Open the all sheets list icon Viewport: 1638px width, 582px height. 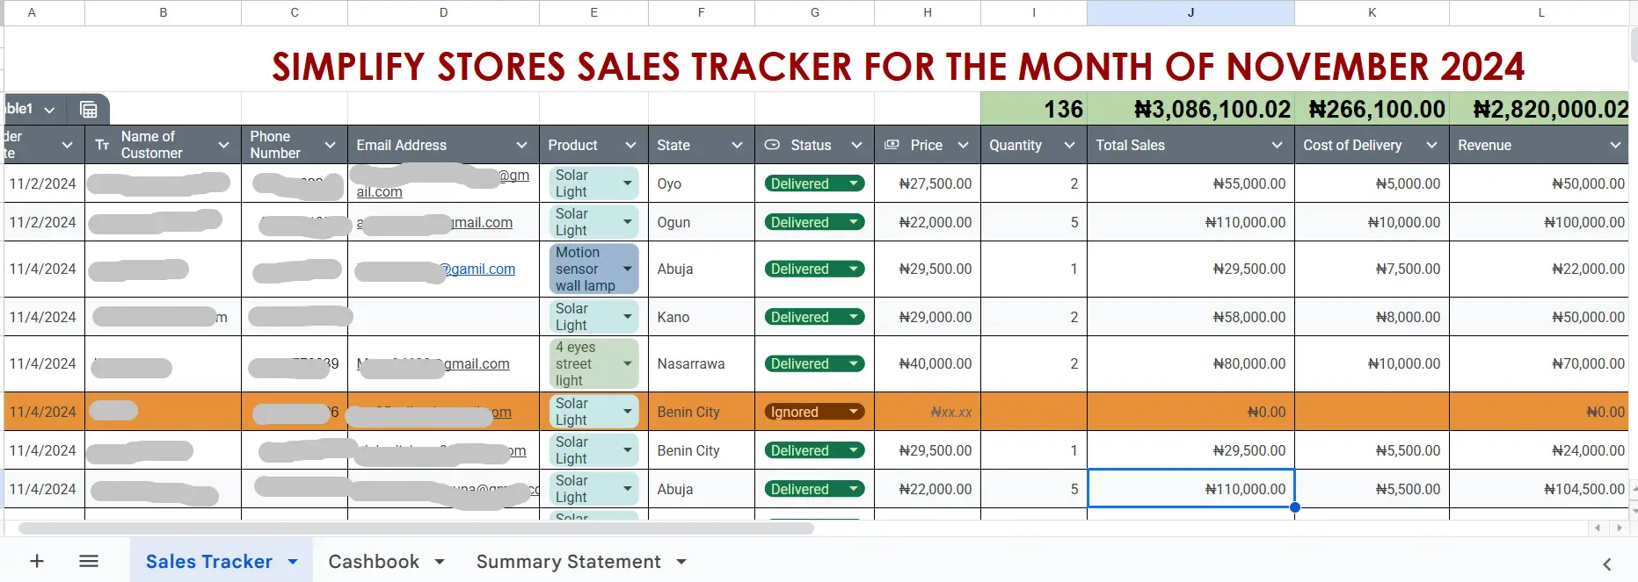pos(89,561)
